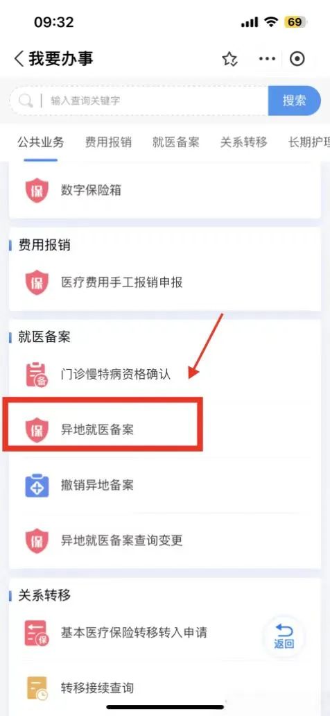Switch to the 费用报销 tab
Viewport: 330px width, 716px height.
[x=108, y=142]
